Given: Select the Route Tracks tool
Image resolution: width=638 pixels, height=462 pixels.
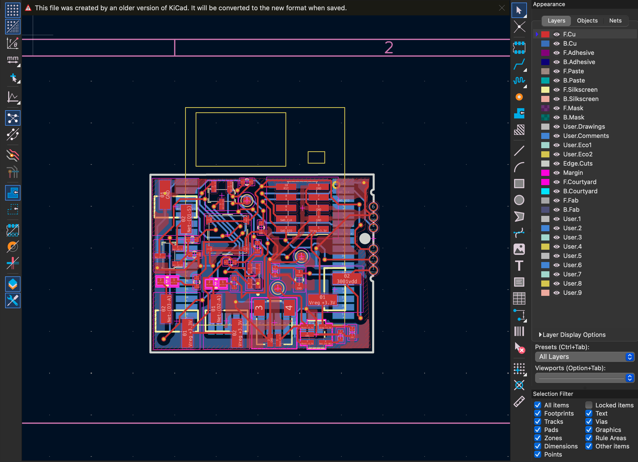Looking at the screenshot, I should (x=519, y=64).
